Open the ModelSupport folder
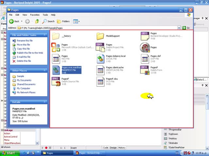209x156 pixels. (x=100, y=36)
